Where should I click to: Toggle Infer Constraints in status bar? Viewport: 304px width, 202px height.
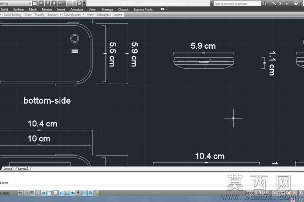point(20,193)
